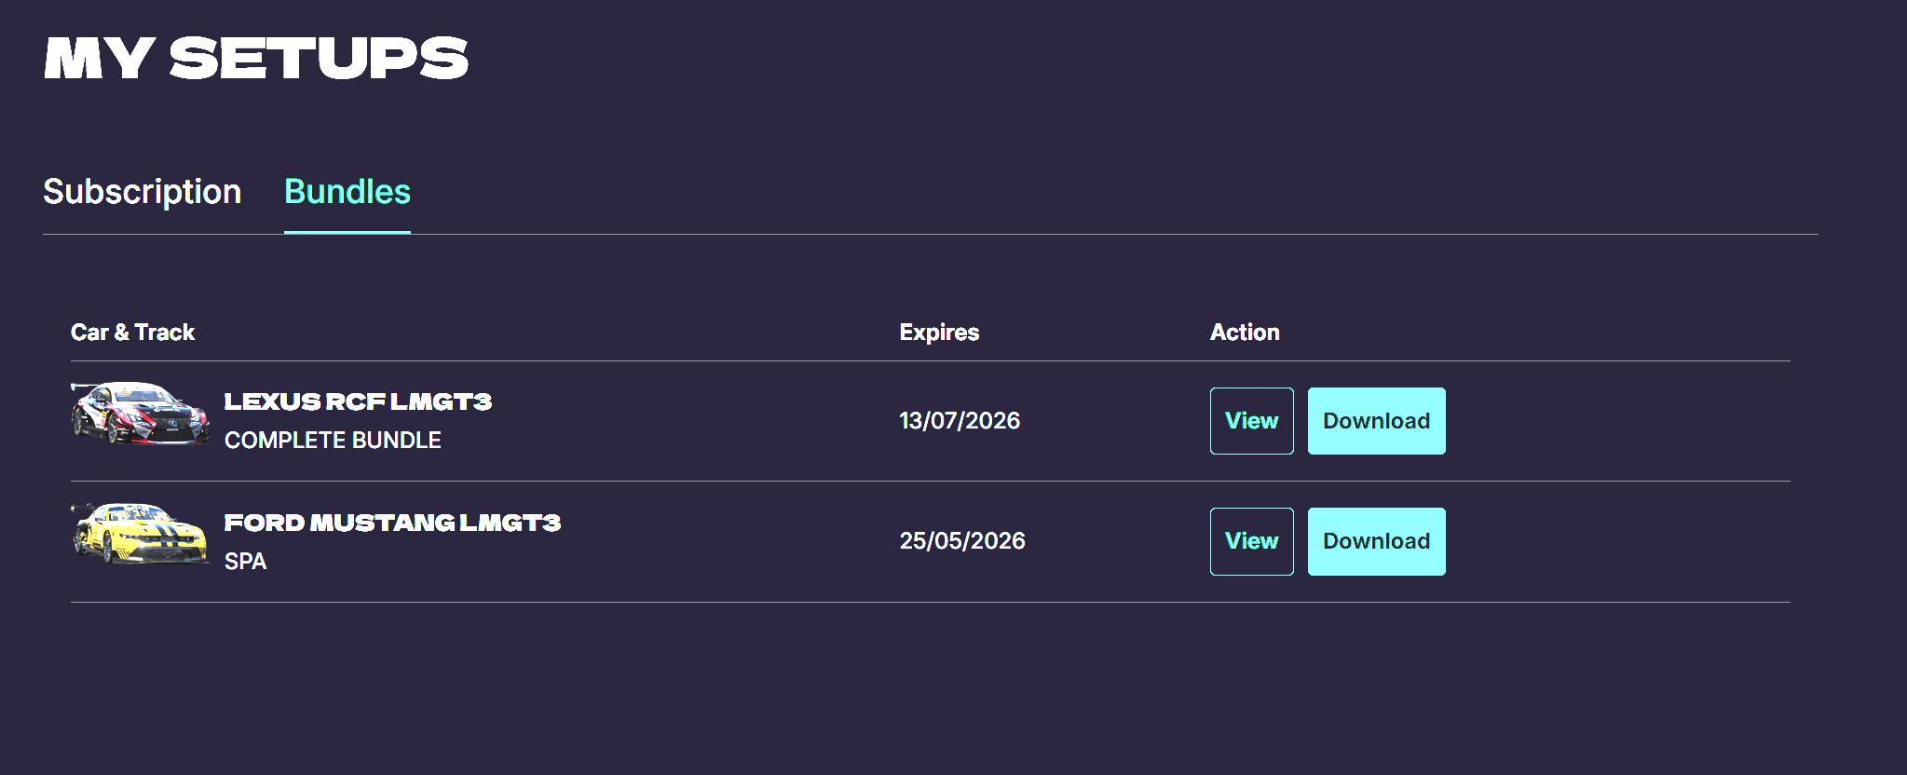This screenshot has height=775, width=1907.
Task: Click the yellow Ford Mustang thumbnail
Action: point(140,534)
